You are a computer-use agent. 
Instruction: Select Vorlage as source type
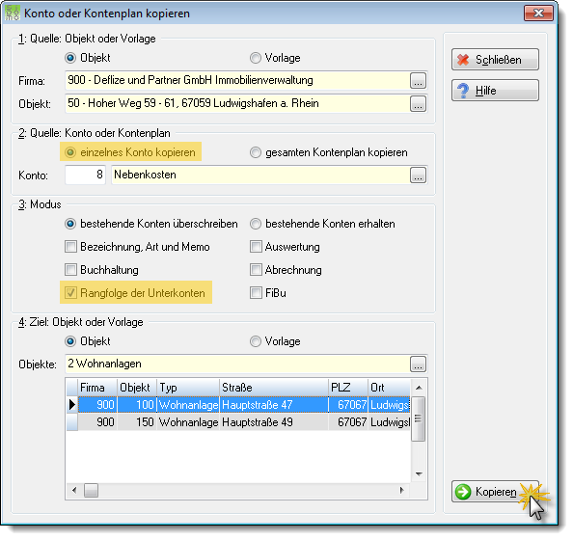pos(256,58)
